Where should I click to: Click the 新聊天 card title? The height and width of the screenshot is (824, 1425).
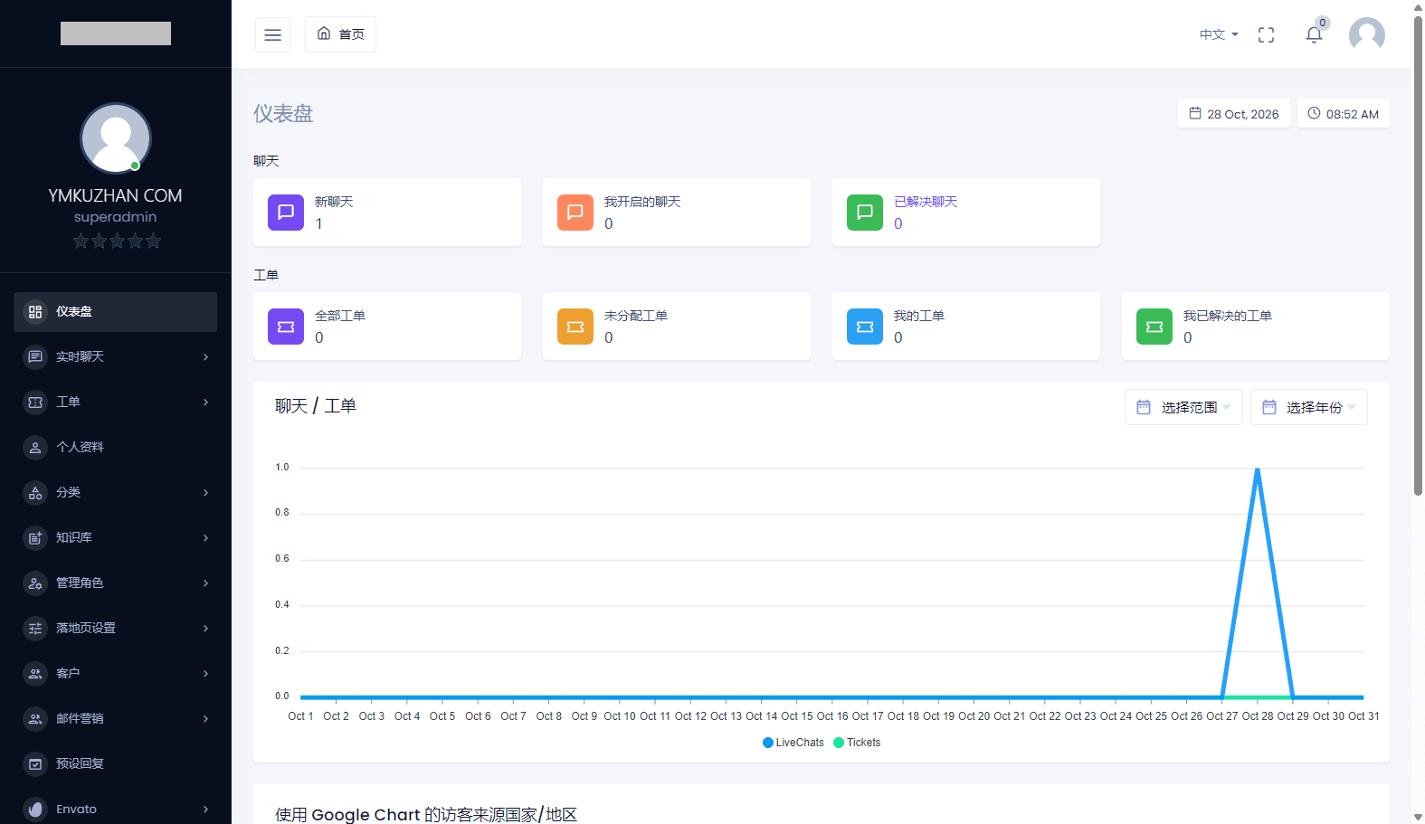click(x=334, y=202)
